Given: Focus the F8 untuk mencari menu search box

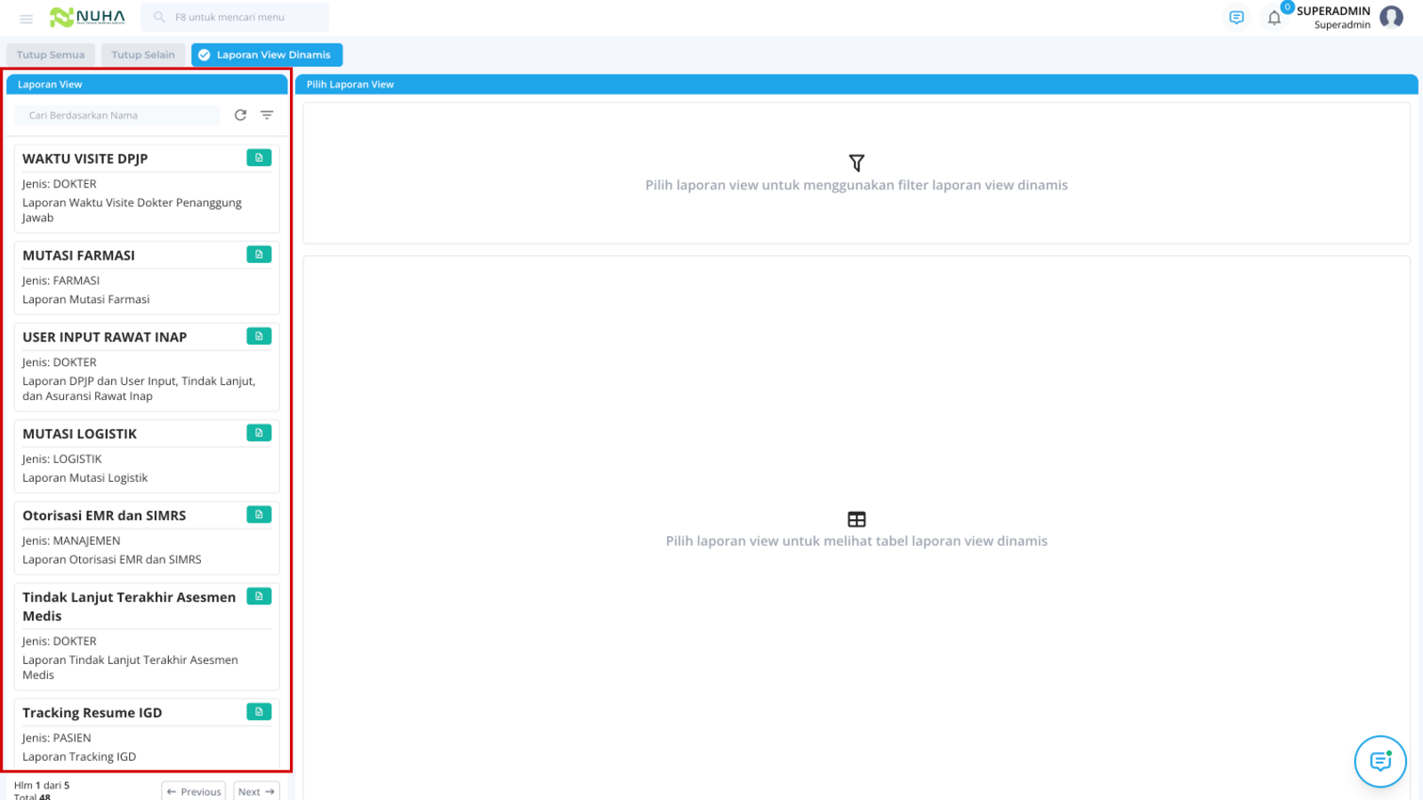Looking at the screenshot, I should point(236,17).
